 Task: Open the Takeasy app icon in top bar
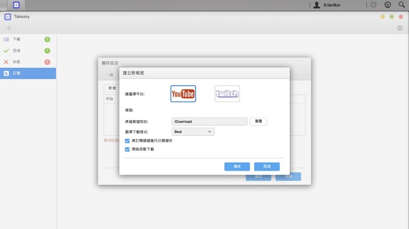16,5
